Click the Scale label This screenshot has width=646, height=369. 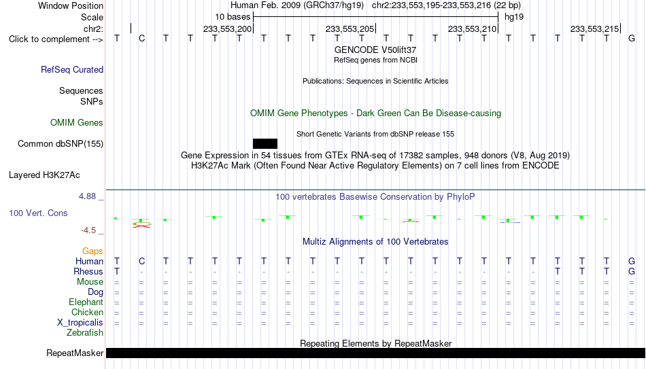[x=92, y=17]
